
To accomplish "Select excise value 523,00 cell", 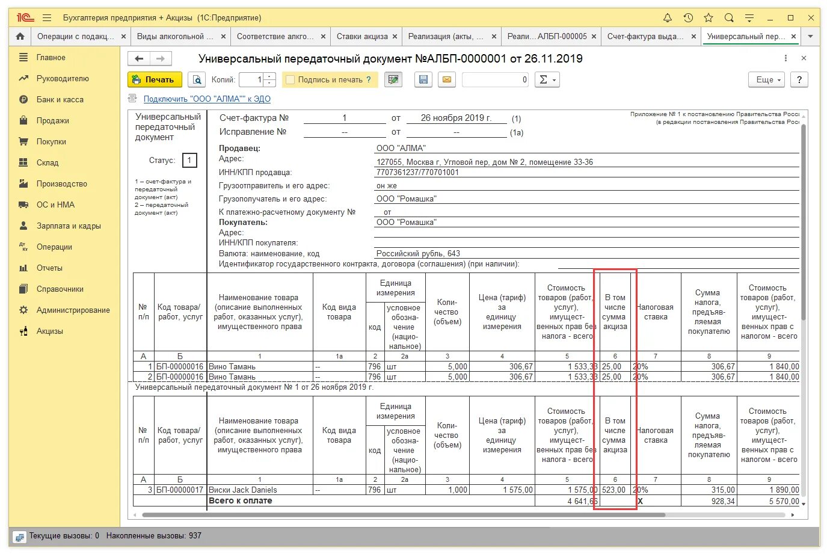I will pyautogui.click(x=614, y=490).
